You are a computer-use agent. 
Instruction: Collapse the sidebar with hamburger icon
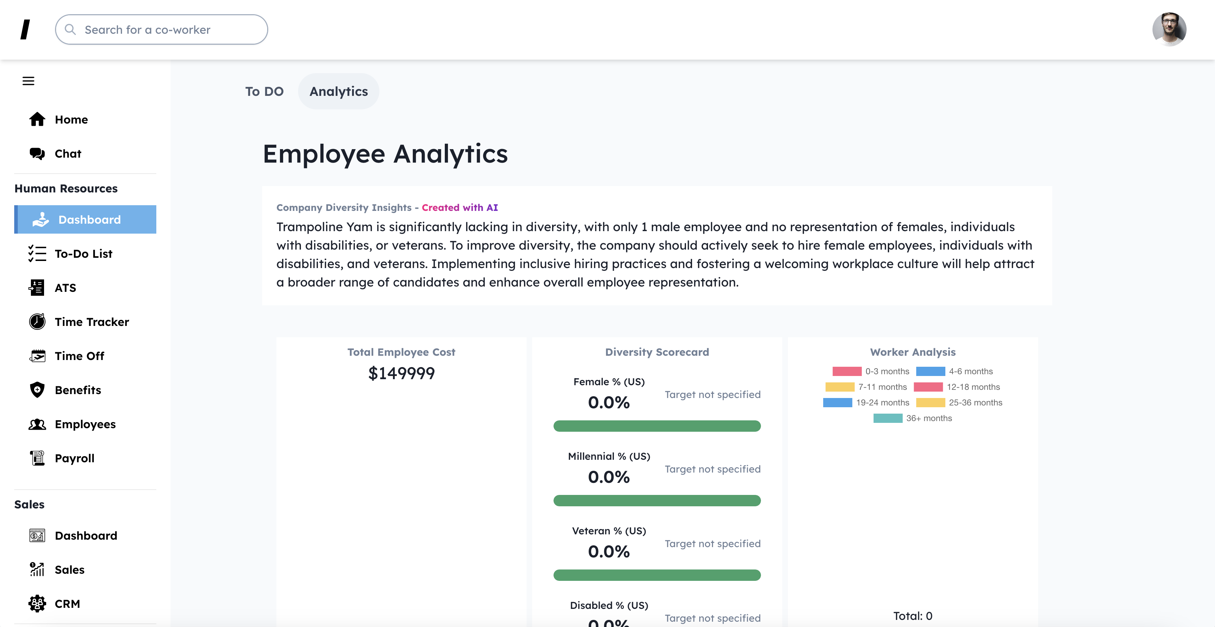(28, 81)
